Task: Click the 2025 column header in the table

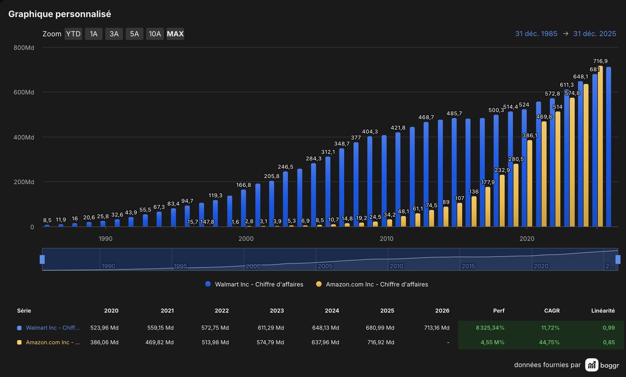Action: tap(387, 310)
